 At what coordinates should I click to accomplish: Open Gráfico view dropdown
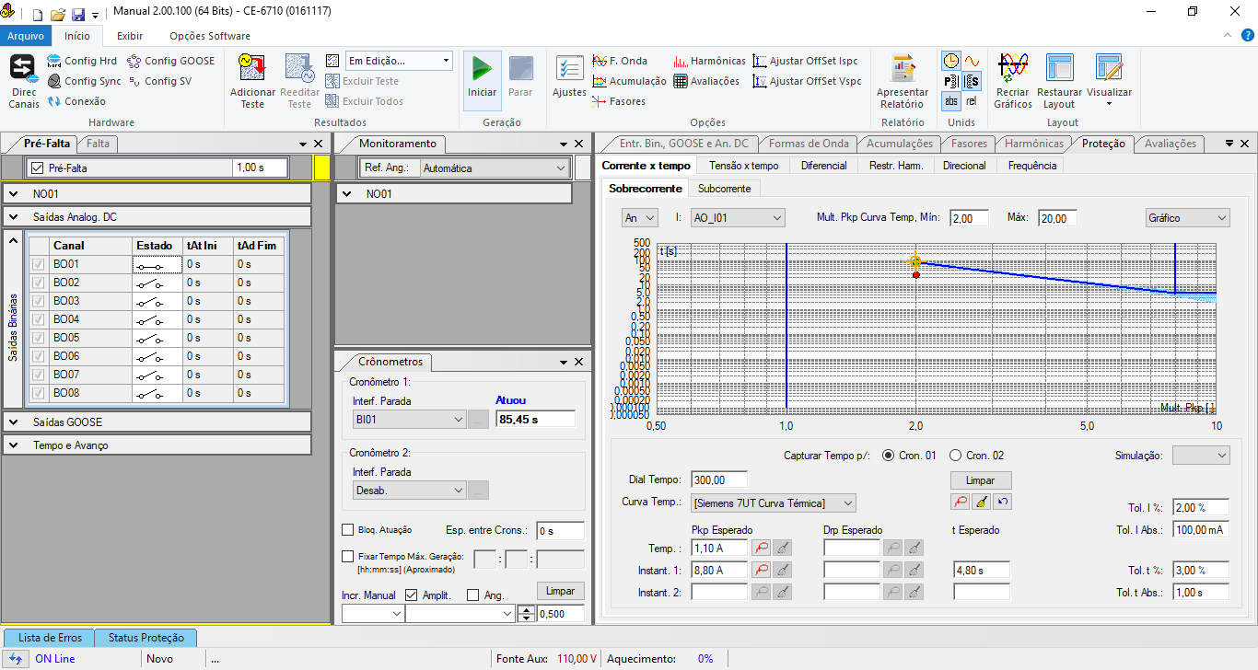(1188, 218)
